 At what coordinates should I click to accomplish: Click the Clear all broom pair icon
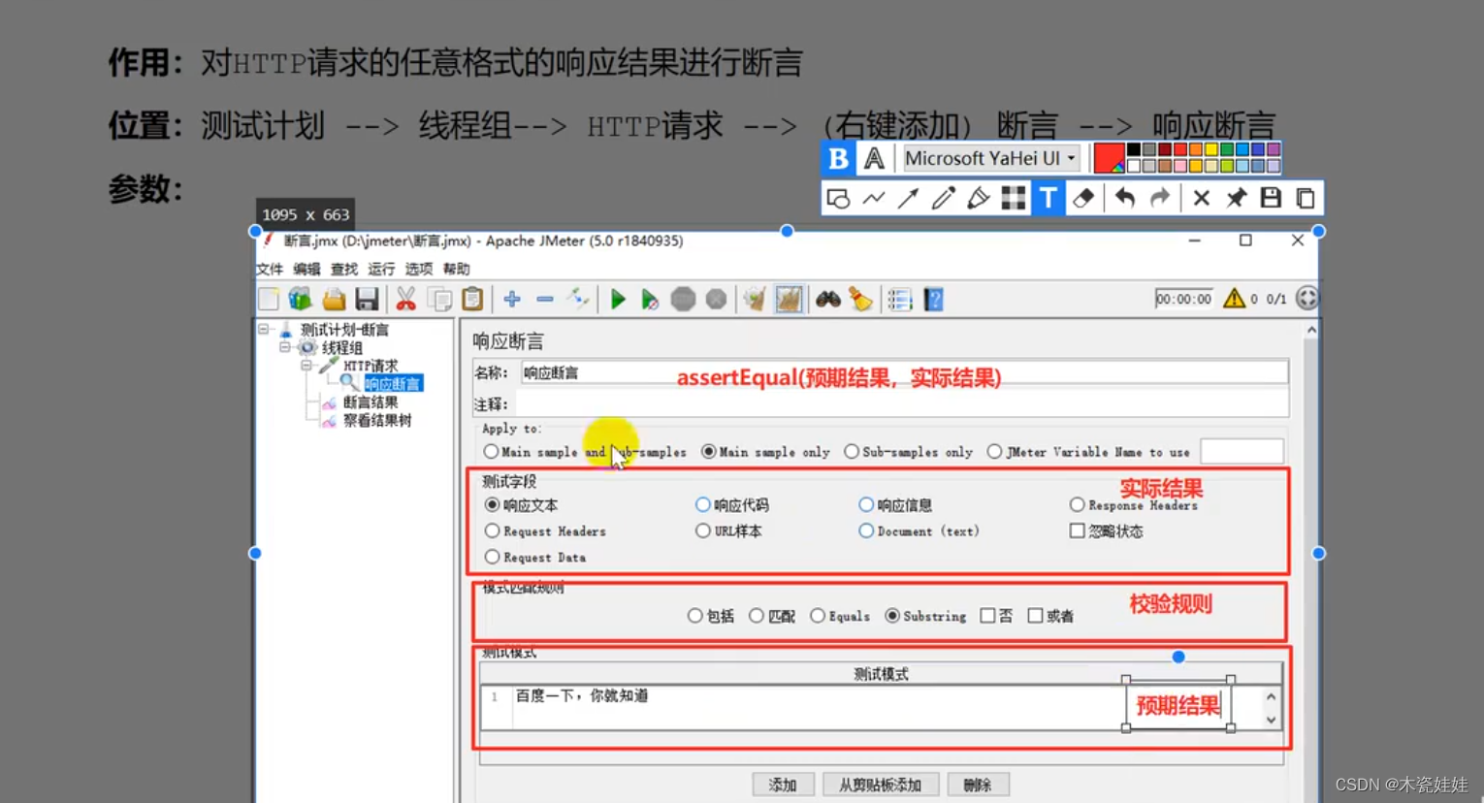point(789,300)
